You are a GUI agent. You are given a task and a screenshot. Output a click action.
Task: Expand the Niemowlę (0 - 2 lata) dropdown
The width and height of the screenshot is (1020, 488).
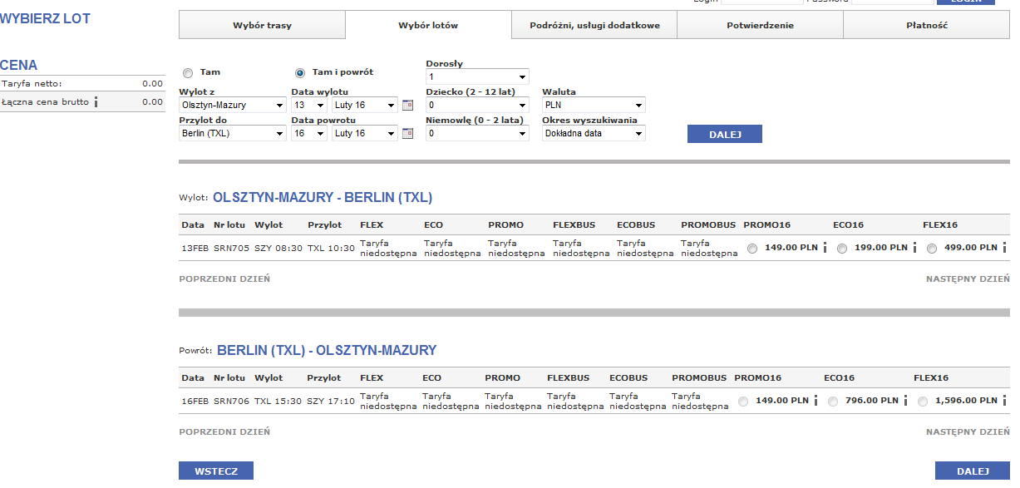477,133
